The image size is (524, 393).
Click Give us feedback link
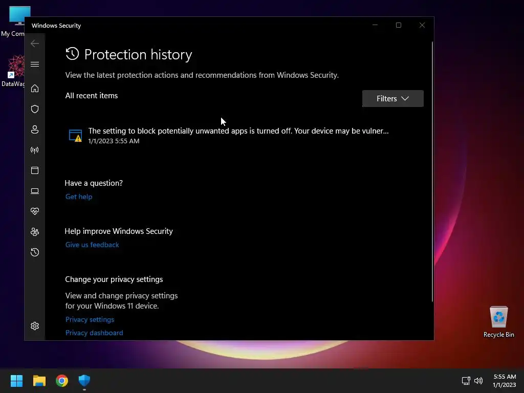pyautogui.click(x=92, y=245)
